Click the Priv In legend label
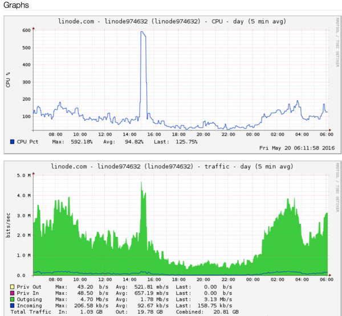This screenshot has height=316, width=342. tap(28, 293)
